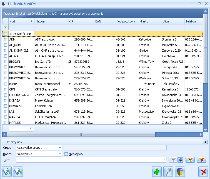Click the vertical scrollbar thumb
210x179 pixels.
(205, 49)
